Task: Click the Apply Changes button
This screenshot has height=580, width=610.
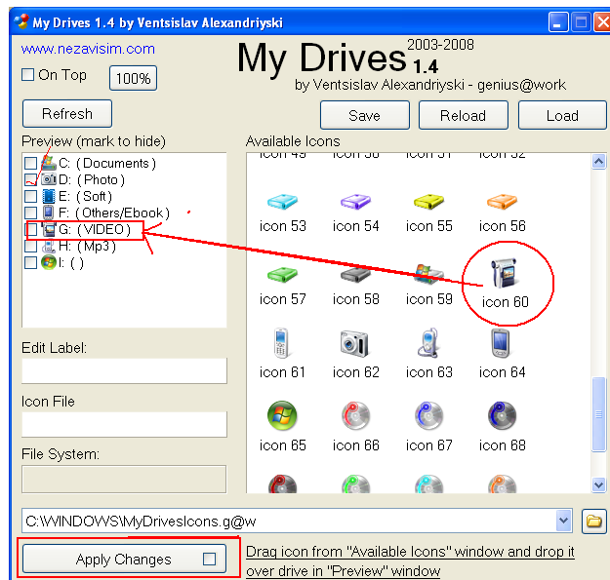Action: coord(124,559)
